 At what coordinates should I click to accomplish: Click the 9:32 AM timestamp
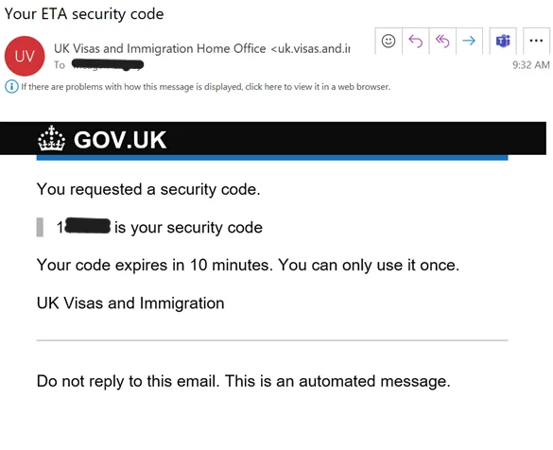[x=530, y=65]
